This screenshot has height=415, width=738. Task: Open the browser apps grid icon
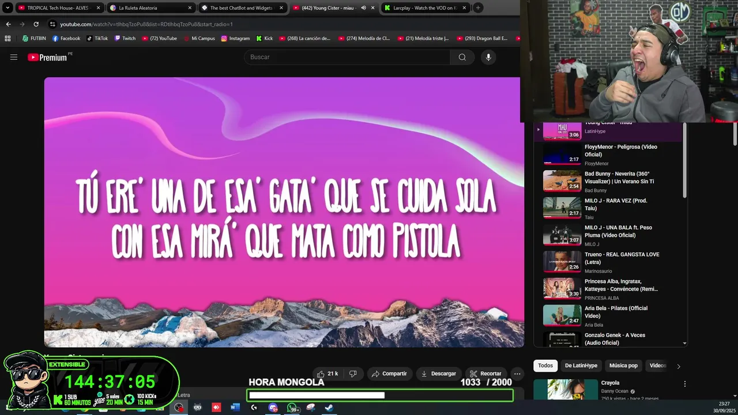tap(7, 39)
